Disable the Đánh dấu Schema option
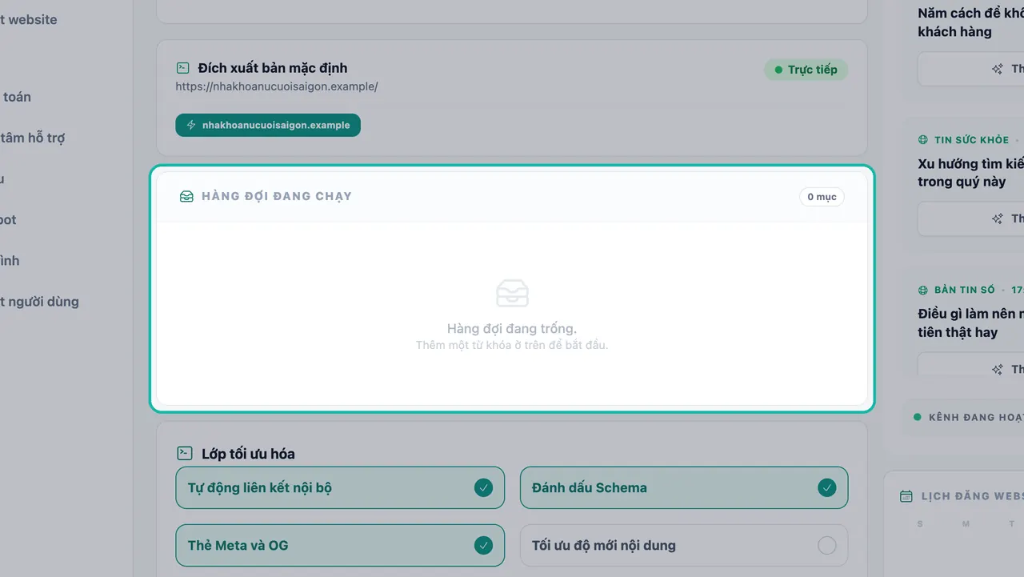 pyautogui.click(x=684, y=487)
